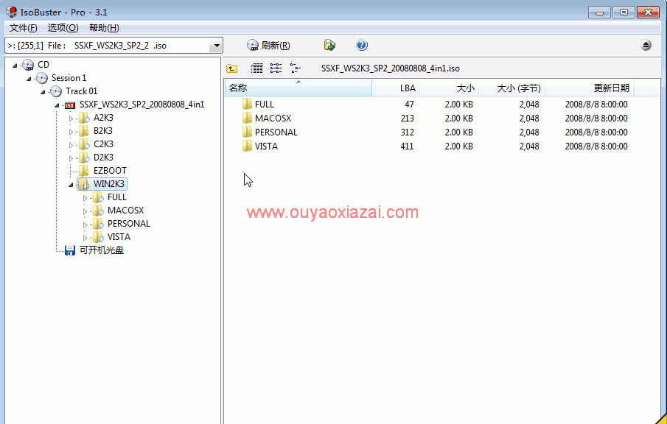Click VISTA folder icon in file list
Screen dimensions: 667x424
tap(247, 146)
